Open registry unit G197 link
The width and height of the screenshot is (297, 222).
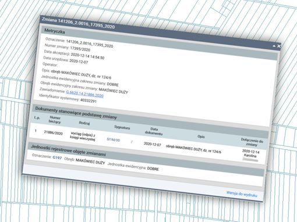(x=57, y=157)
